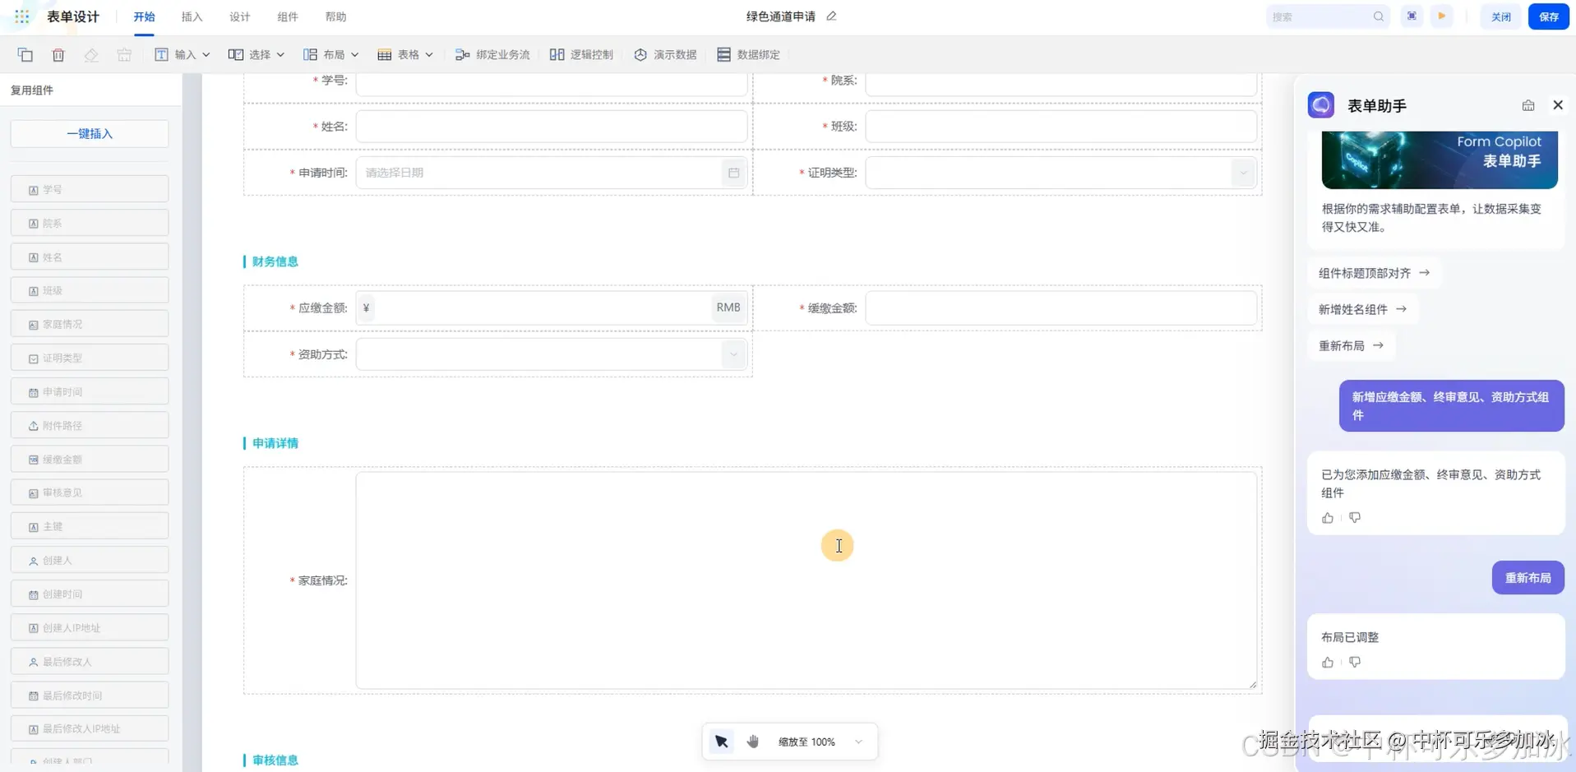The image size is (1576, 772).
Task: Click the Form Copilot banner image
Action: point(1440,159)
